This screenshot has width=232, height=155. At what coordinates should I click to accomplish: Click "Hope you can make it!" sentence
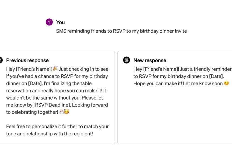158,83
